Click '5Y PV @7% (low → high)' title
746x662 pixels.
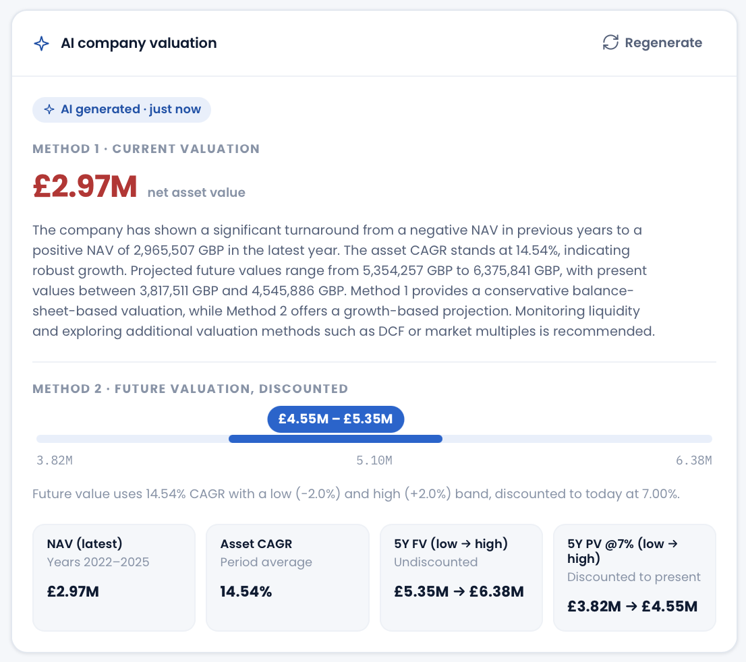(x=623, y=551)
